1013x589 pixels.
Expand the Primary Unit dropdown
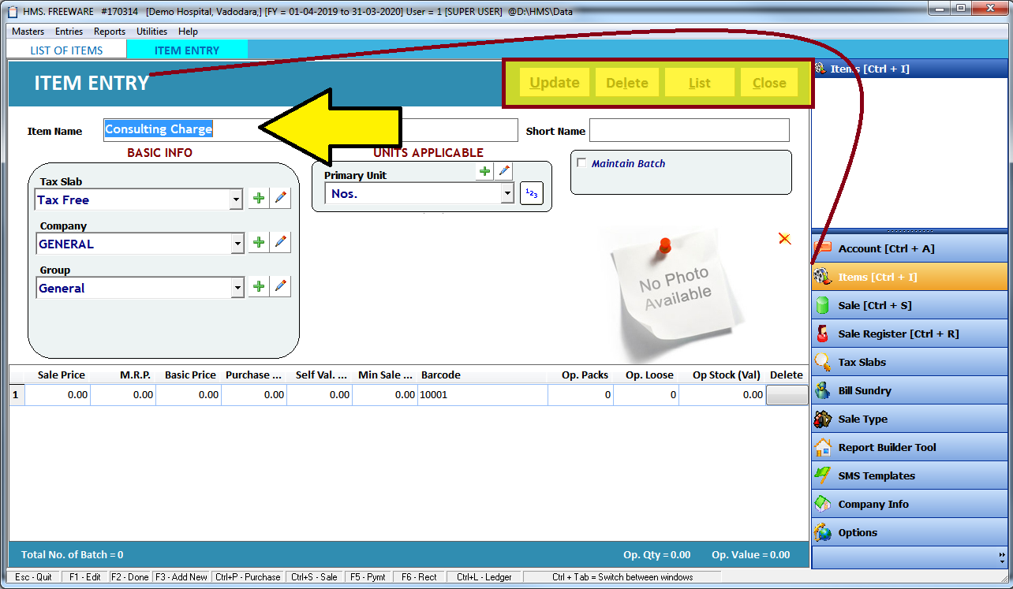(x=507, y=193)
